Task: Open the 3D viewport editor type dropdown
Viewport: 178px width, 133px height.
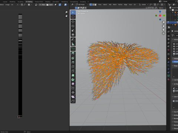Action: (x=73, y=5)
